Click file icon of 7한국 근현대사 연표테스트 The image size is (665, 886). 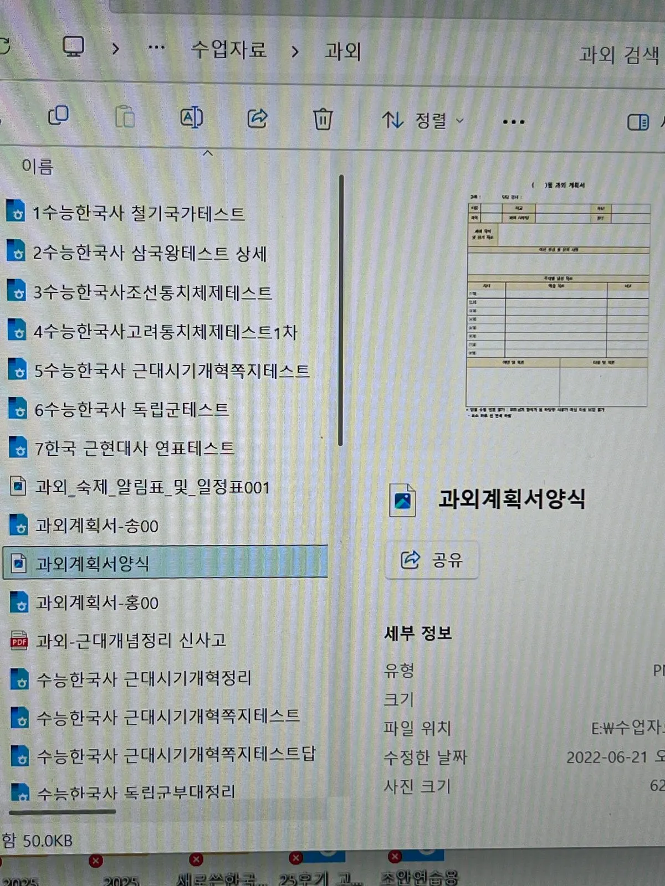click(x=19, y=447)
